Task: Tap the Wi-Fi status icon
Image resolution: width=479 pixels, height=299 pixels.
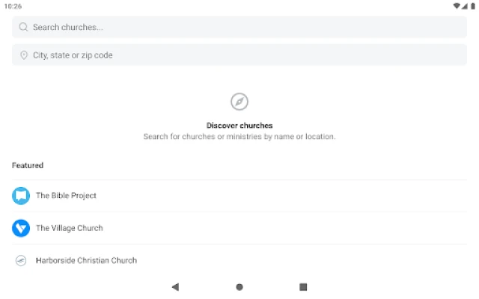Action: (x=457, y=6)
